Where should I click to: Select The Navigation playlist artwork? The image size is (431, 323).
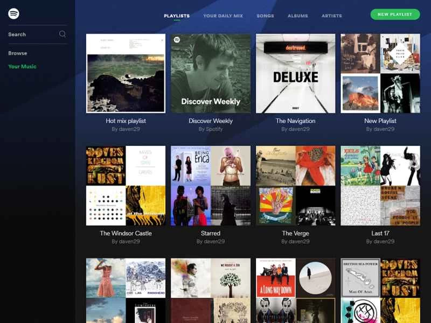coord(295,73)
